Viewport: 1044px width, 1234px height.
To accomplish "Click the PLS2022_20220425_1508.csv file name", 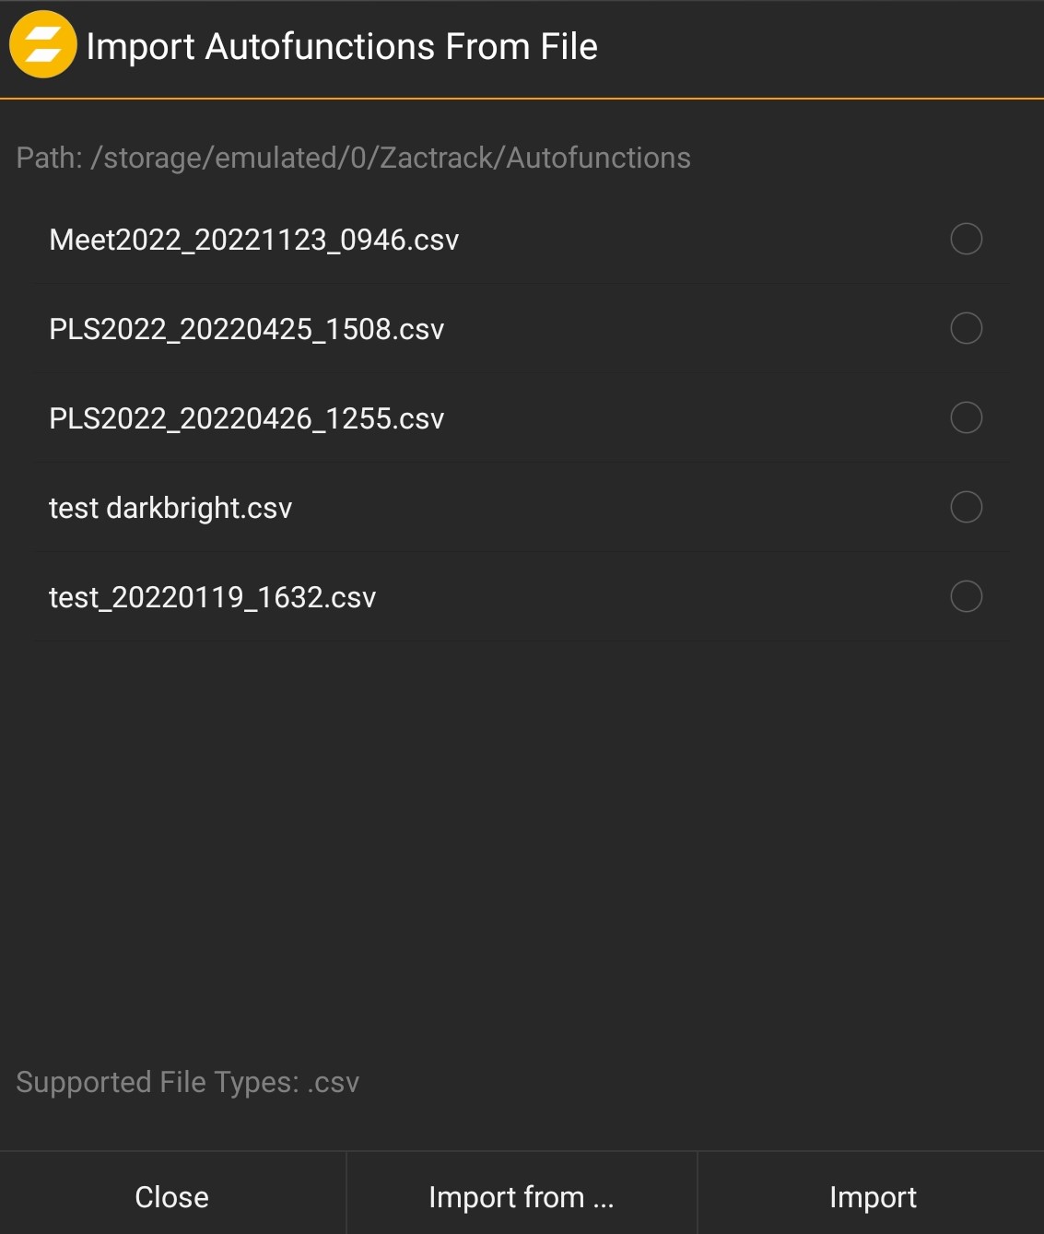I will click(246, 330).
